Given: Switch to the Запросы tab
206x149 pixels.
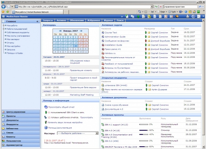Looking at the screenshot, I should coord(48,21).
